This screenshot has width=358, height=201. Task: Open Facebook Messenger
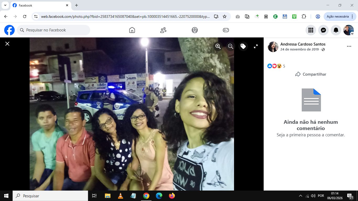tap(323, 30)
